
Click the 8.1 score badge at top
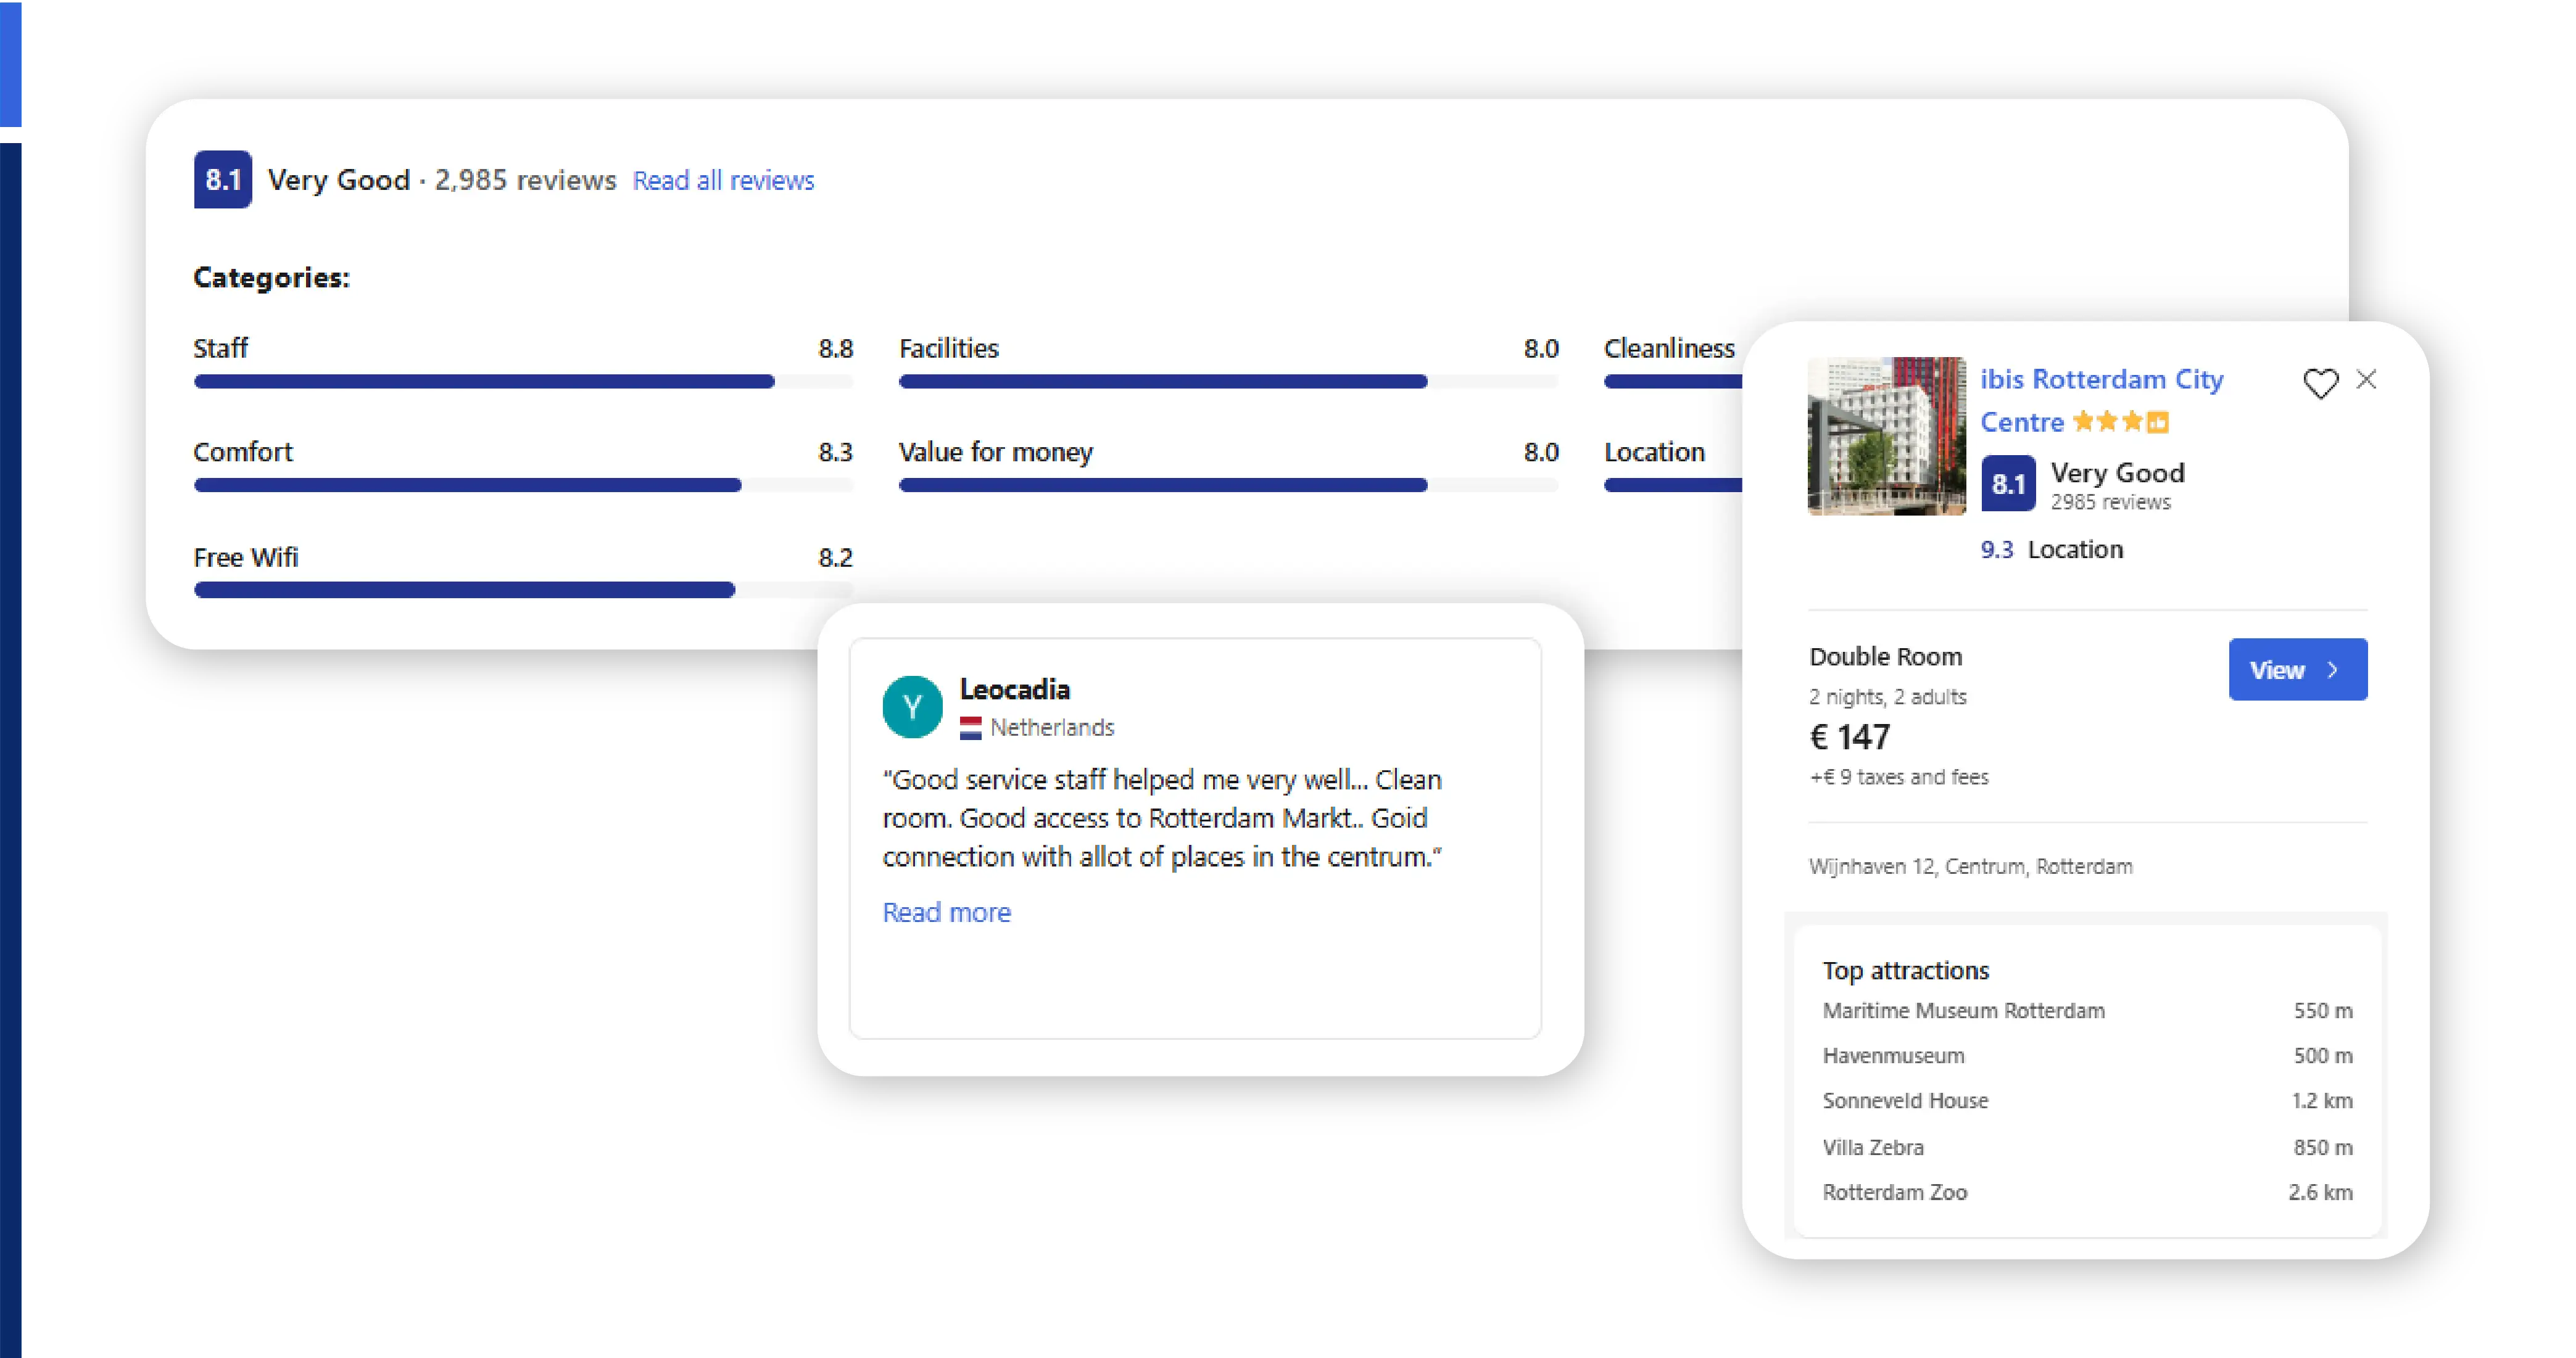pos(222,180)
